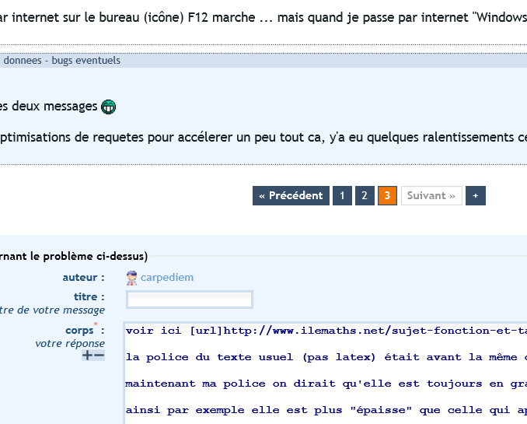Click the green grinning smiley emoticon

pyautogui.click(x=109, y=107)
